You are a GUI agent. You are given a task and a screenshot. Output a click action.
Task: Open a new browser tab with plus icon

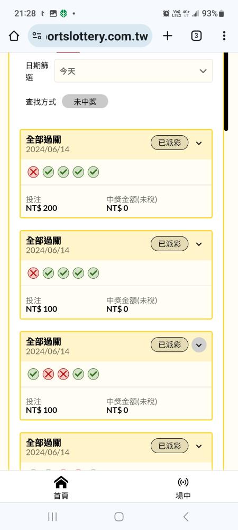pos(168,36)
